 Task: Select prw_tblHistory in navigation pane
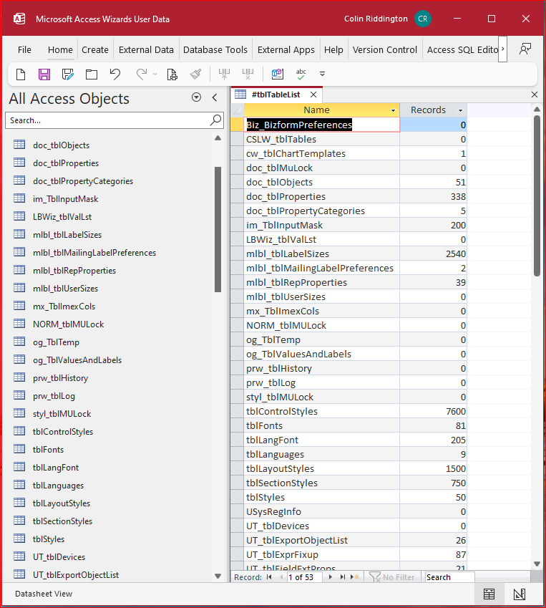(60, 378)
